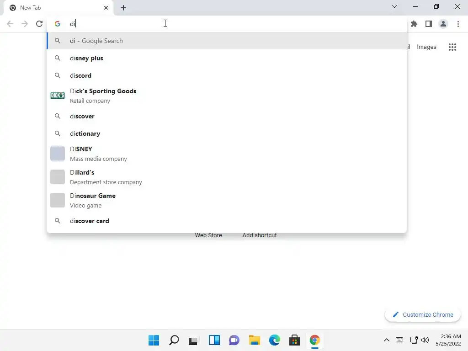Open the volume speaker tray icon

(x=425, y=340)
